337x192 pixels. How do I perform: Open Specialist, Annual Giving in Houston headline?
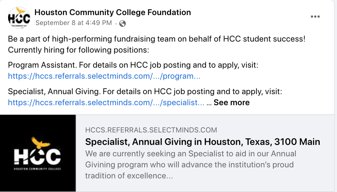pos(202,142)
